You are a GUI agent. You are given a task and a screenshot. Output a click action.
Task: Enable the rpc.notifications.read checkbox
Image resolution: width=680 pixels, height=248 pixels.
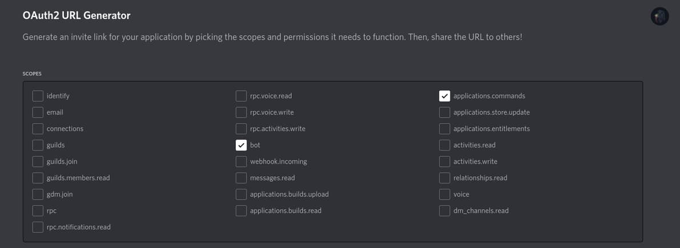tap(38, 227)
